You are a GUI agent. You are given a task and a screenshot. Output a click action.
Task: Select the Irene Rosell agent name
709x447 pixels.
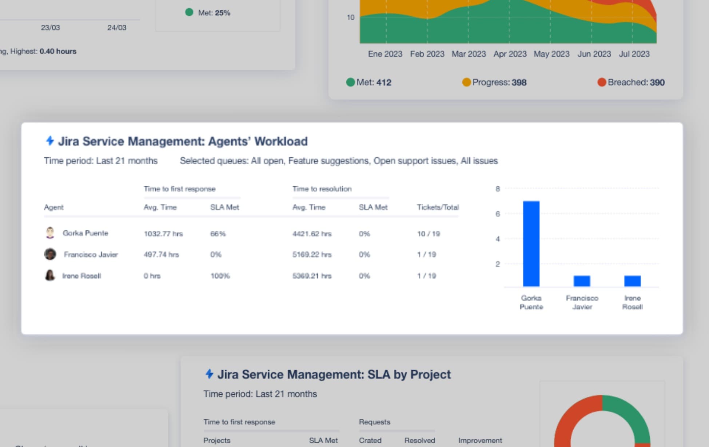[81, 276]
